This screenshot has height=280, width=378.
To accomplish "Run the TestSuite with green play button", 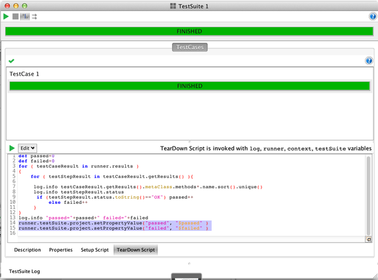I will (x=6, y=16).
